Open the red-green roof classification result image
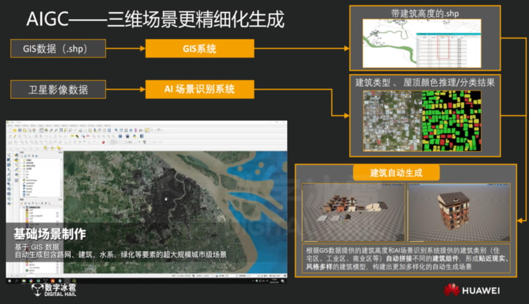Screen dimensions: 529x304 tap(456, 120)
